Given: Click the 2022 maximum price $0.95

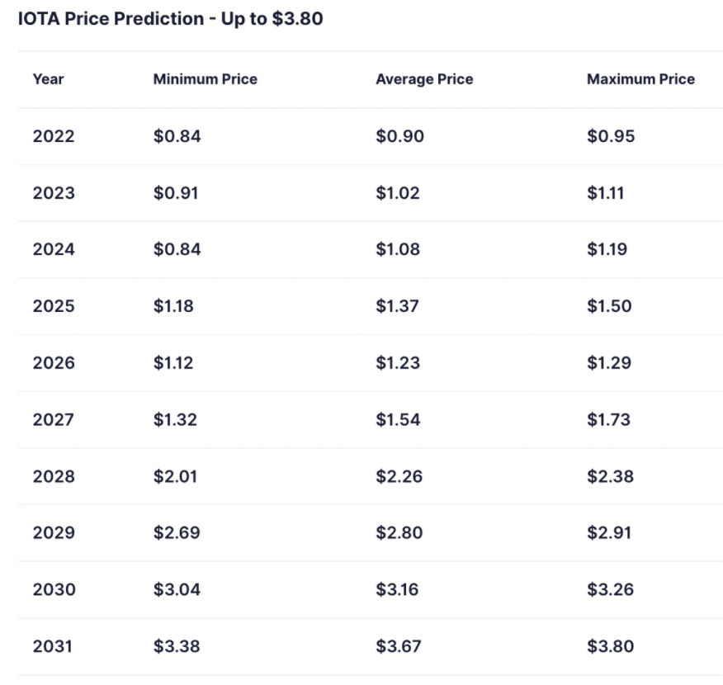Looking at the screenshot, I should point(611,136).
